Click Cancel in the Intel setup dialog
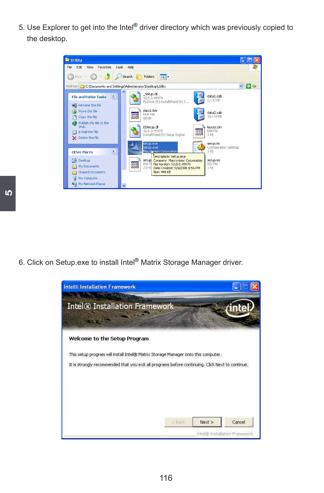This screenshot has width=324, height=493. (x=239, y=422)
